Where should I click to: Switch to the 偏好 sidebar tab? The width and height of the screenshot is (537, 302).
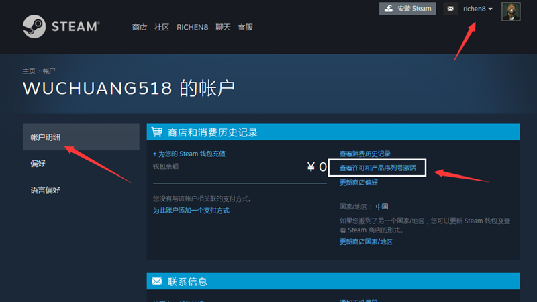tap(38, 164)
